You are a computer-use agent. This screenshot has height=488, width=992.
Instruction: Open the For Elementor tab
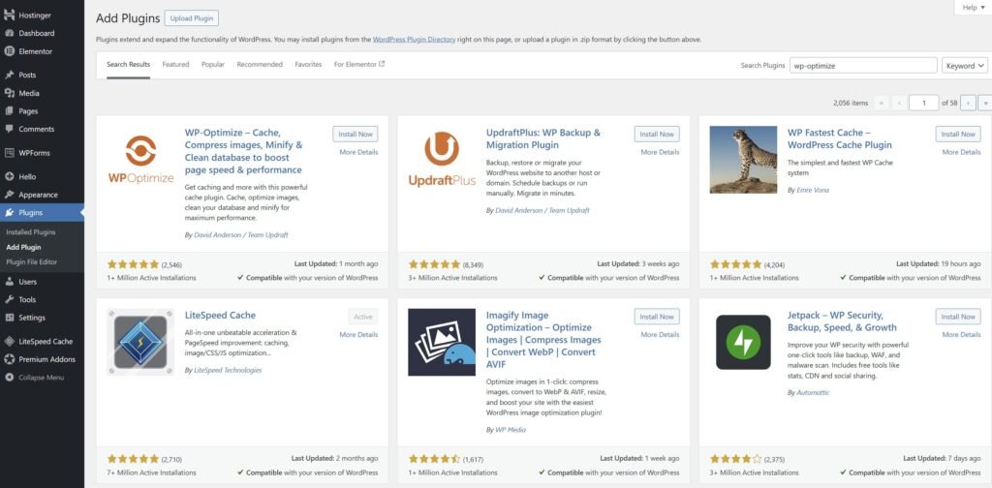[x=359, y=65]
